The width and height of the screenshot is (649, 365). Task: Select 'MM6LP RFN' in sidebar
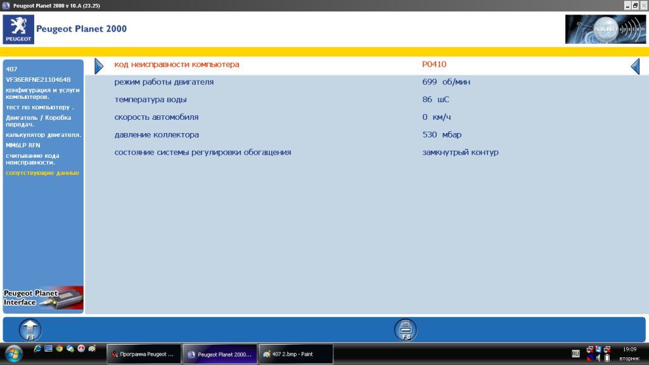coord(23,145)
